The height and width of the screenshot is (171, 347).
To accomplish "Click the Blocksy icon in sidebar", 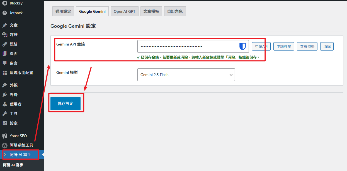I will 4,3.
